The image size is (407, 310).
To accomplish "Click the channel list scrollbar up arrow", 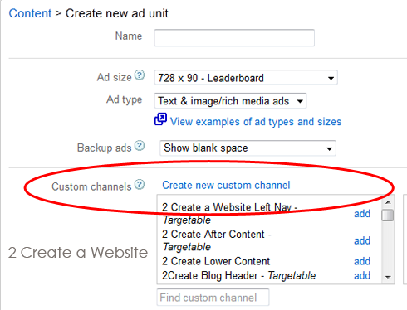I will pos(388,202).
